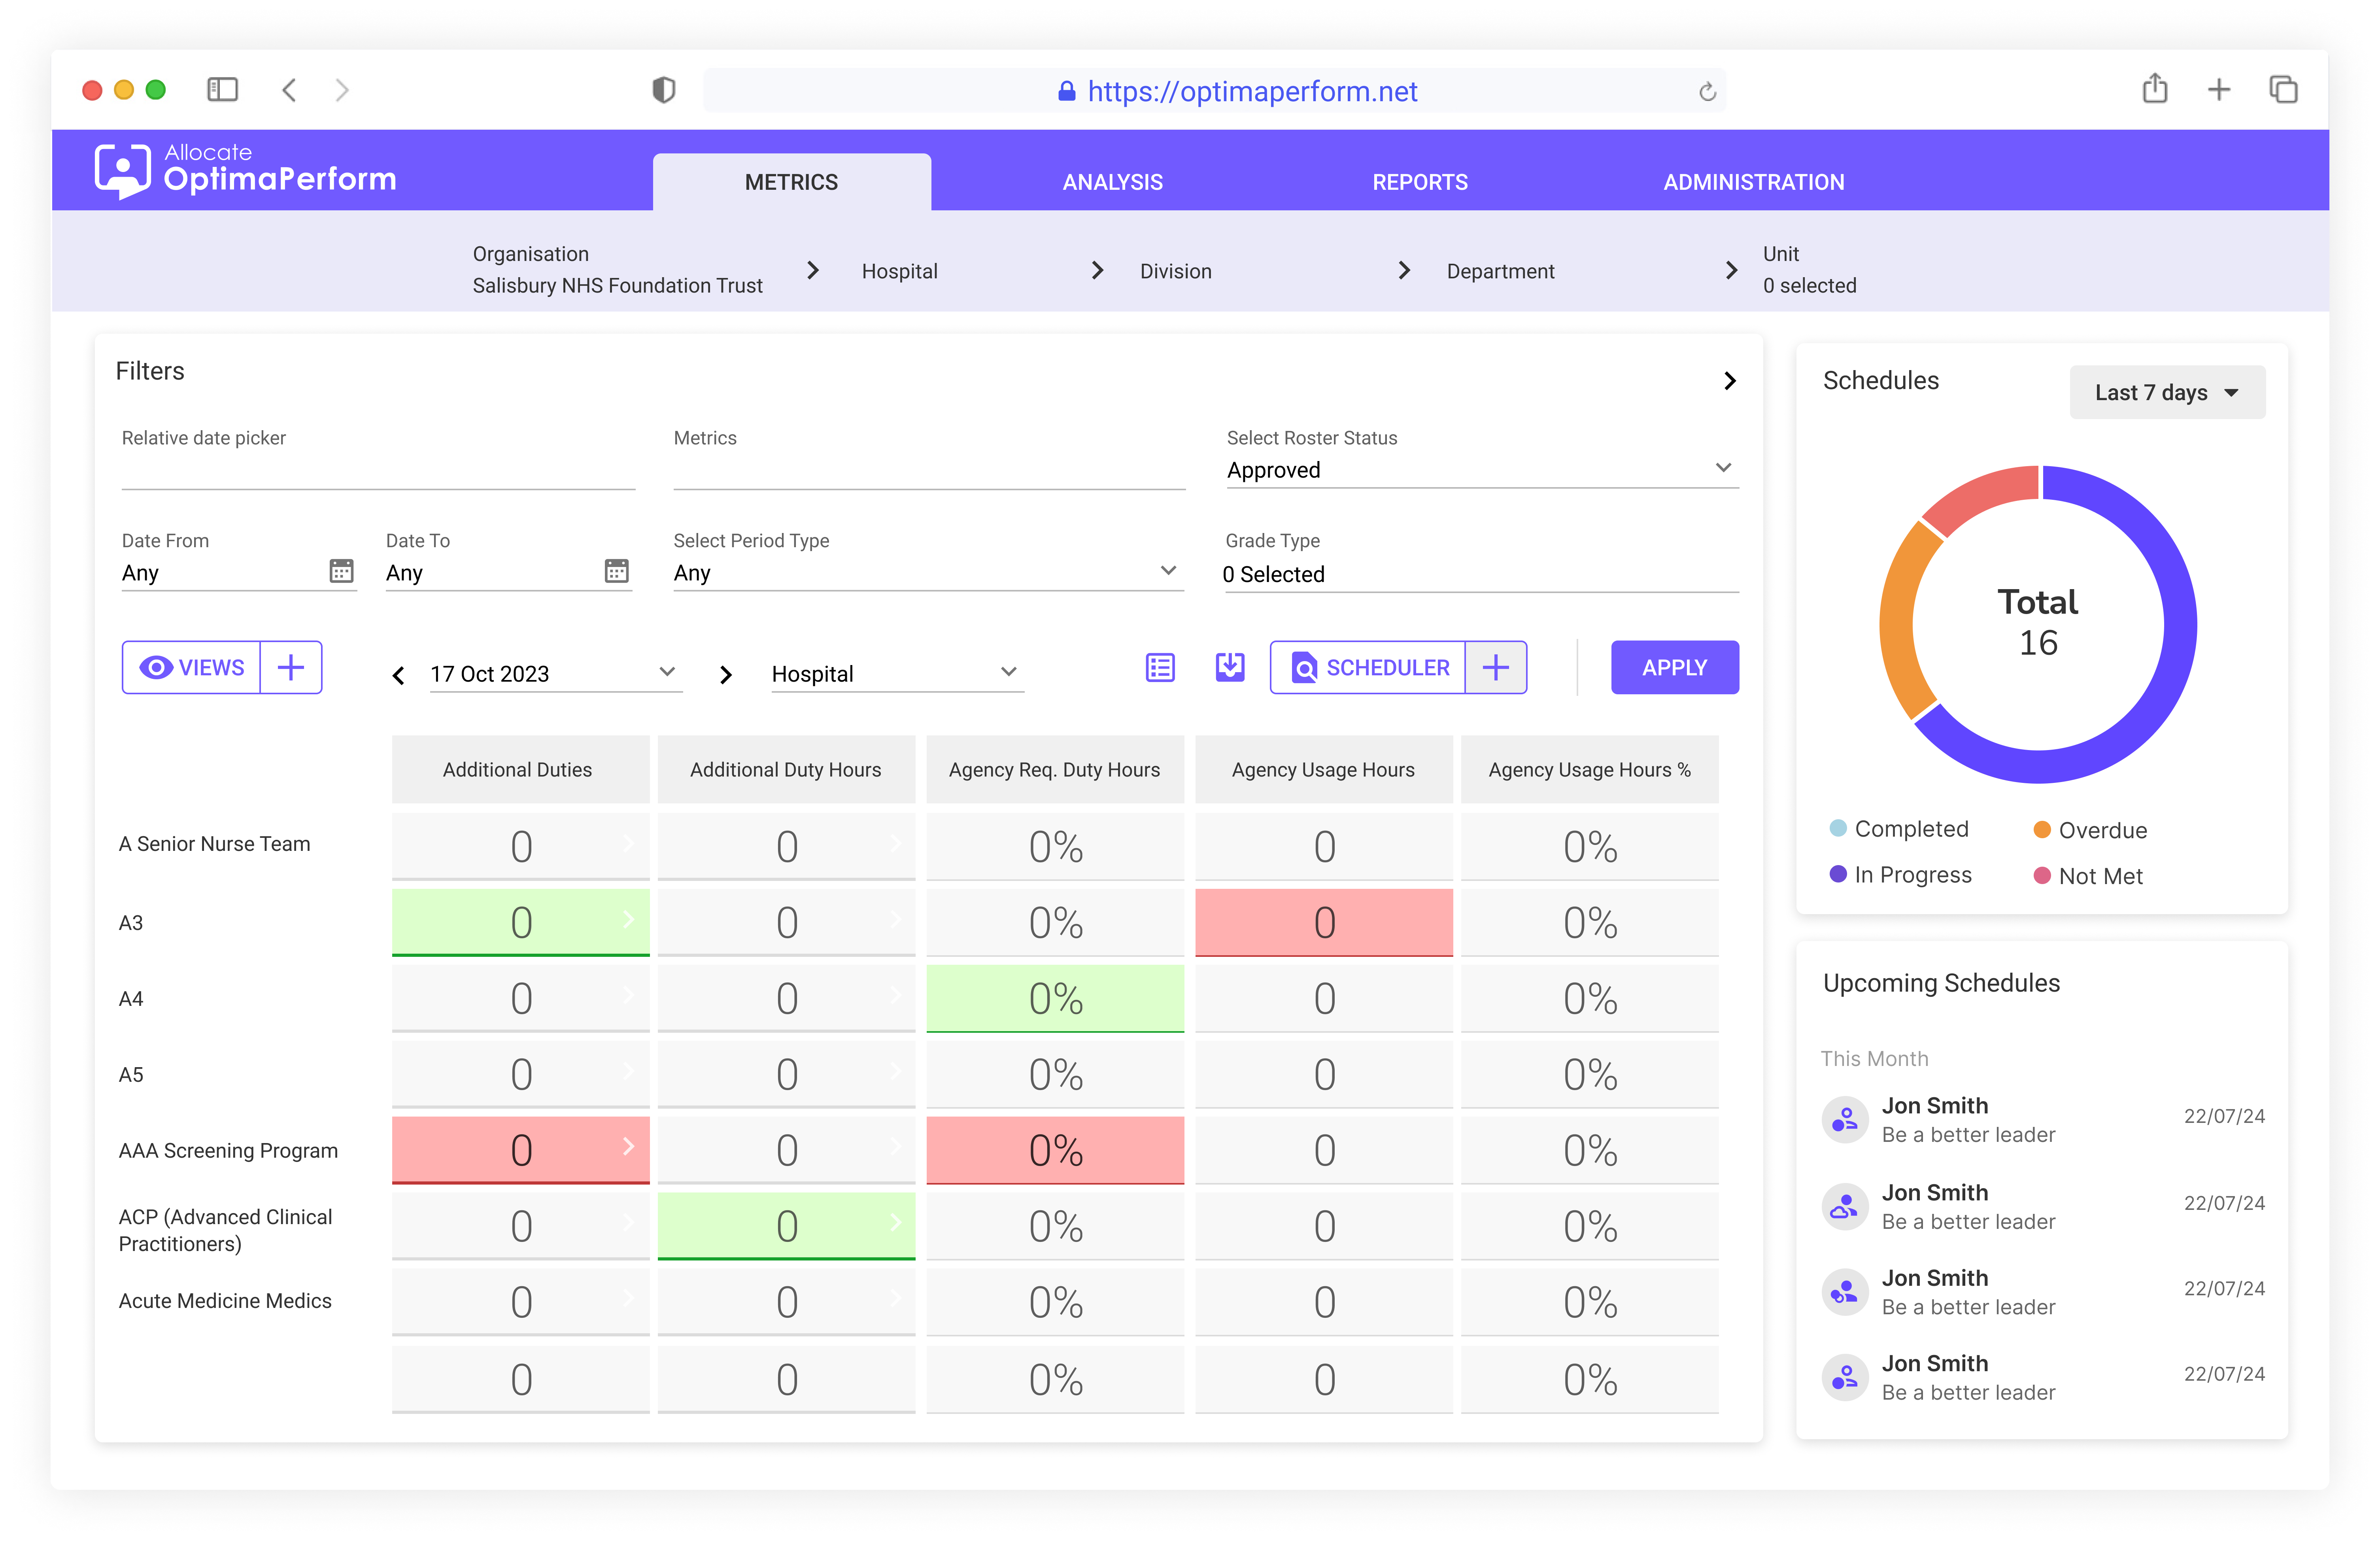Switch to the ANALYSIS tab
Viewport: 2380px width, 1542px height.
pos(1112,182)
